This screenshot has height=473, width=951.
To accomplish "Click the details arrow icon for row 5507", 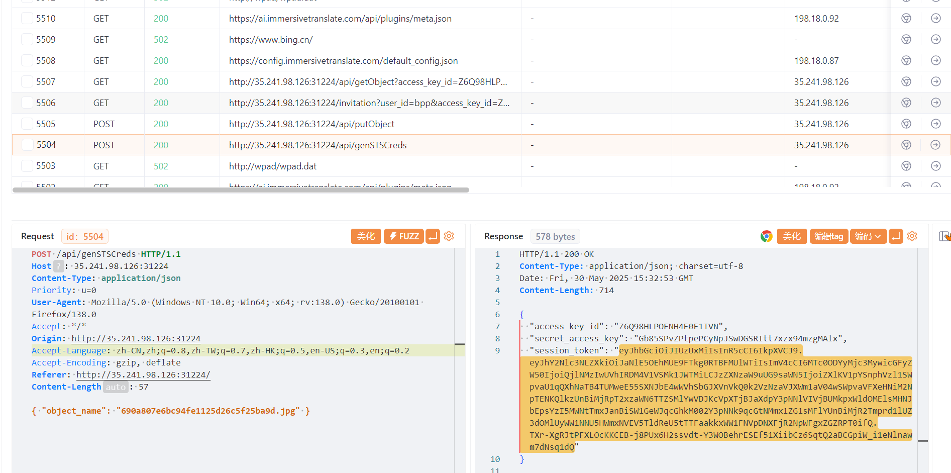I will click(936, 81).
